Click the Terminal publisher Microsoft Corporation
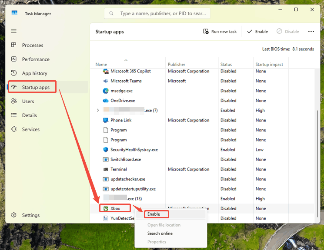324x250 pixels. pos(188,169)
